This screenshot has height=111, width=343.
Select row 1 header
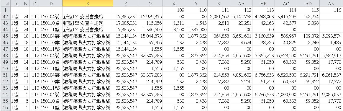click(x=5, y=10)
